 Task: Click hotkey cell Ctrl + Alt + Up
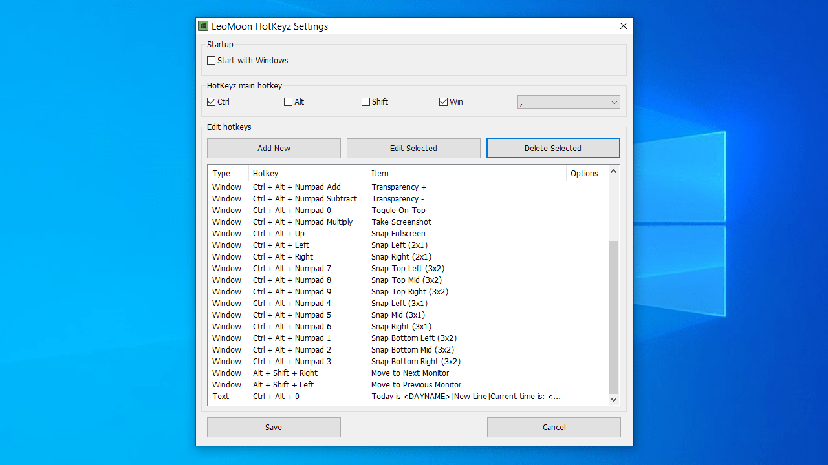tap(279, 234)
